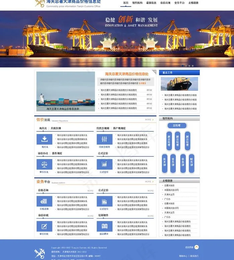Click the 海关总署天津商品价格信息处 orange headline
The image size is (234, 260).
tap(127, 74)
